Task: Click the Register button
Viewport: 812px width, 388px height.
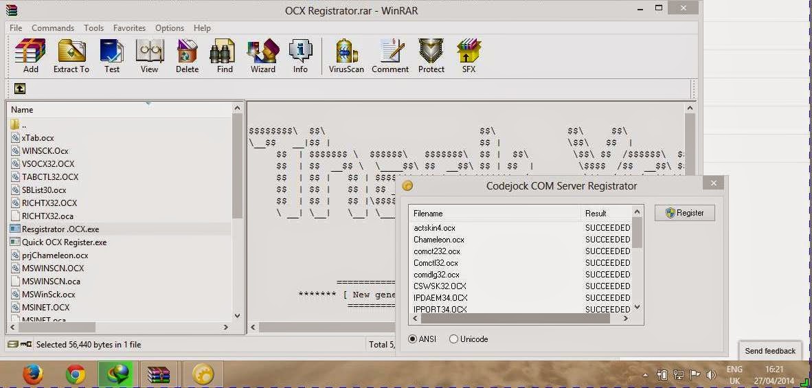Action: pos(685,213)
